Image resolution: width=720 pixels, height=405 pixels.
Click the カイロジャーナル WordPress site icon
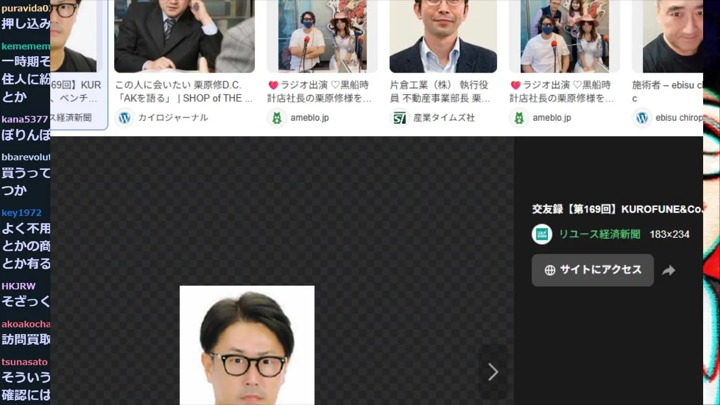(124, 118)
